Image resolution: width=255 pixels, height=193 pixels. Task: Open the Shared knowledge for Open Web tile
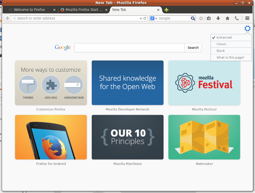point(127,83)
